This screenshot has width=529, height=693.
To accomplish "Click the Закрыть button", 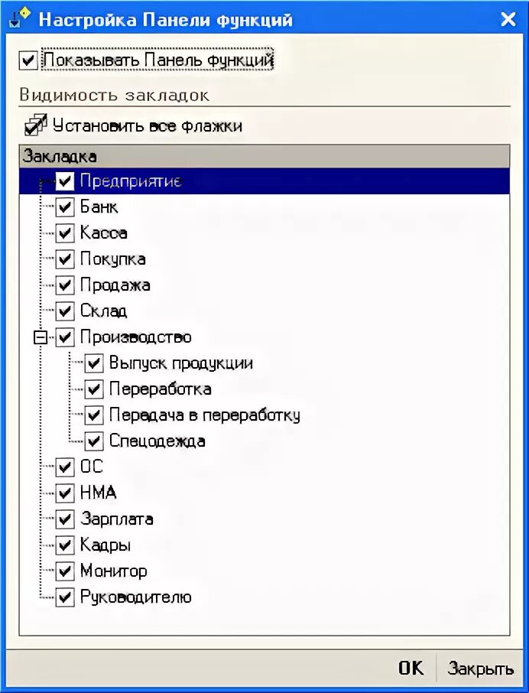I will coord(480,669).
